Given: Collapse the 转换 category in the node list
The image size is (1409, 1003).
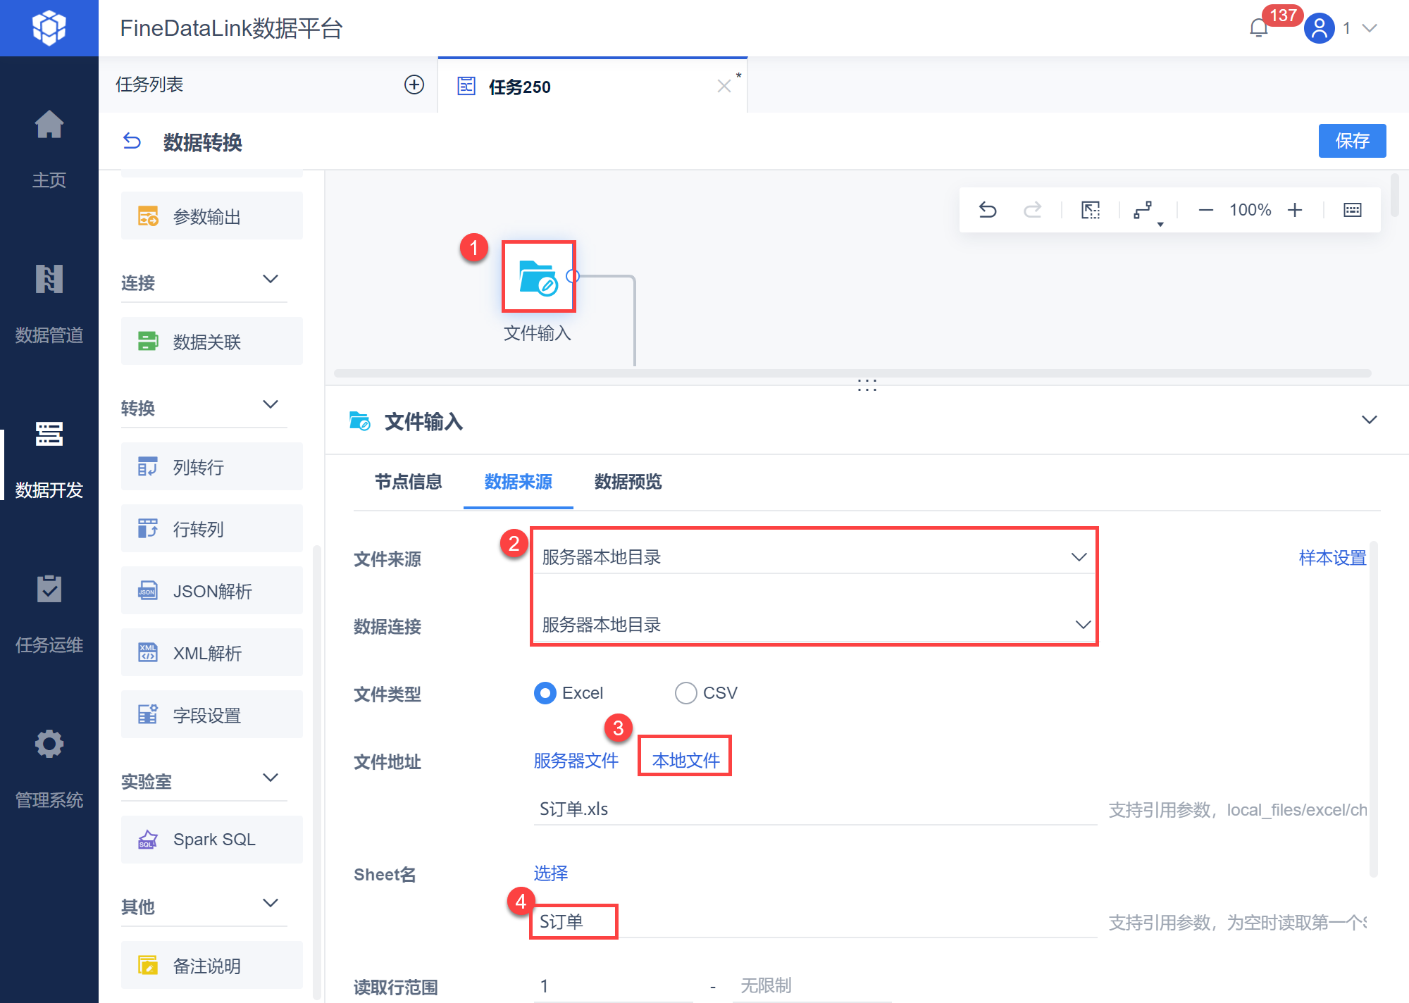Looking at the screenshot, I should (271, 405).
